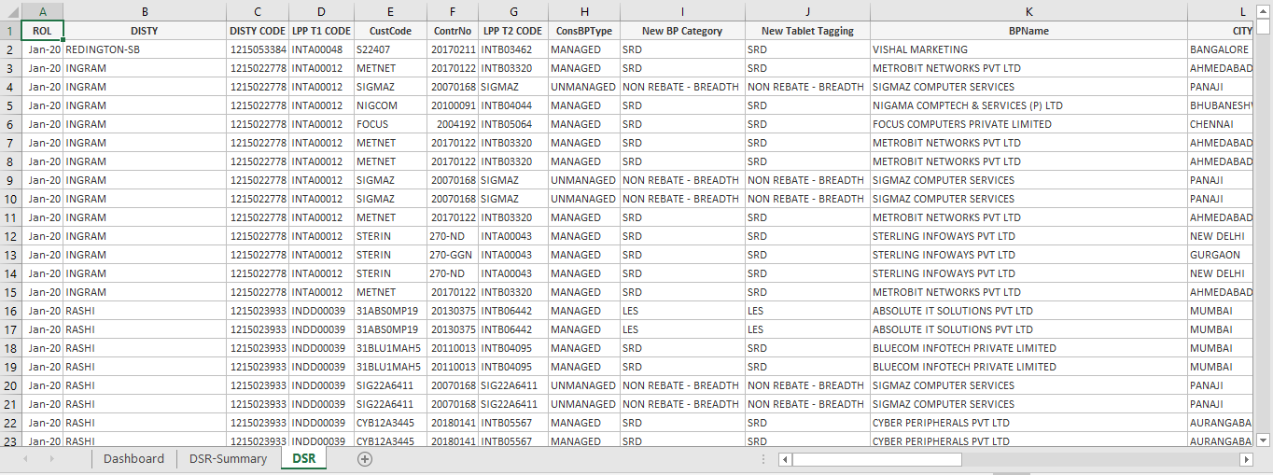Click next sheet navigation arrow
The height and width of the screenshot is (475, 1273).
pos(51,459)
